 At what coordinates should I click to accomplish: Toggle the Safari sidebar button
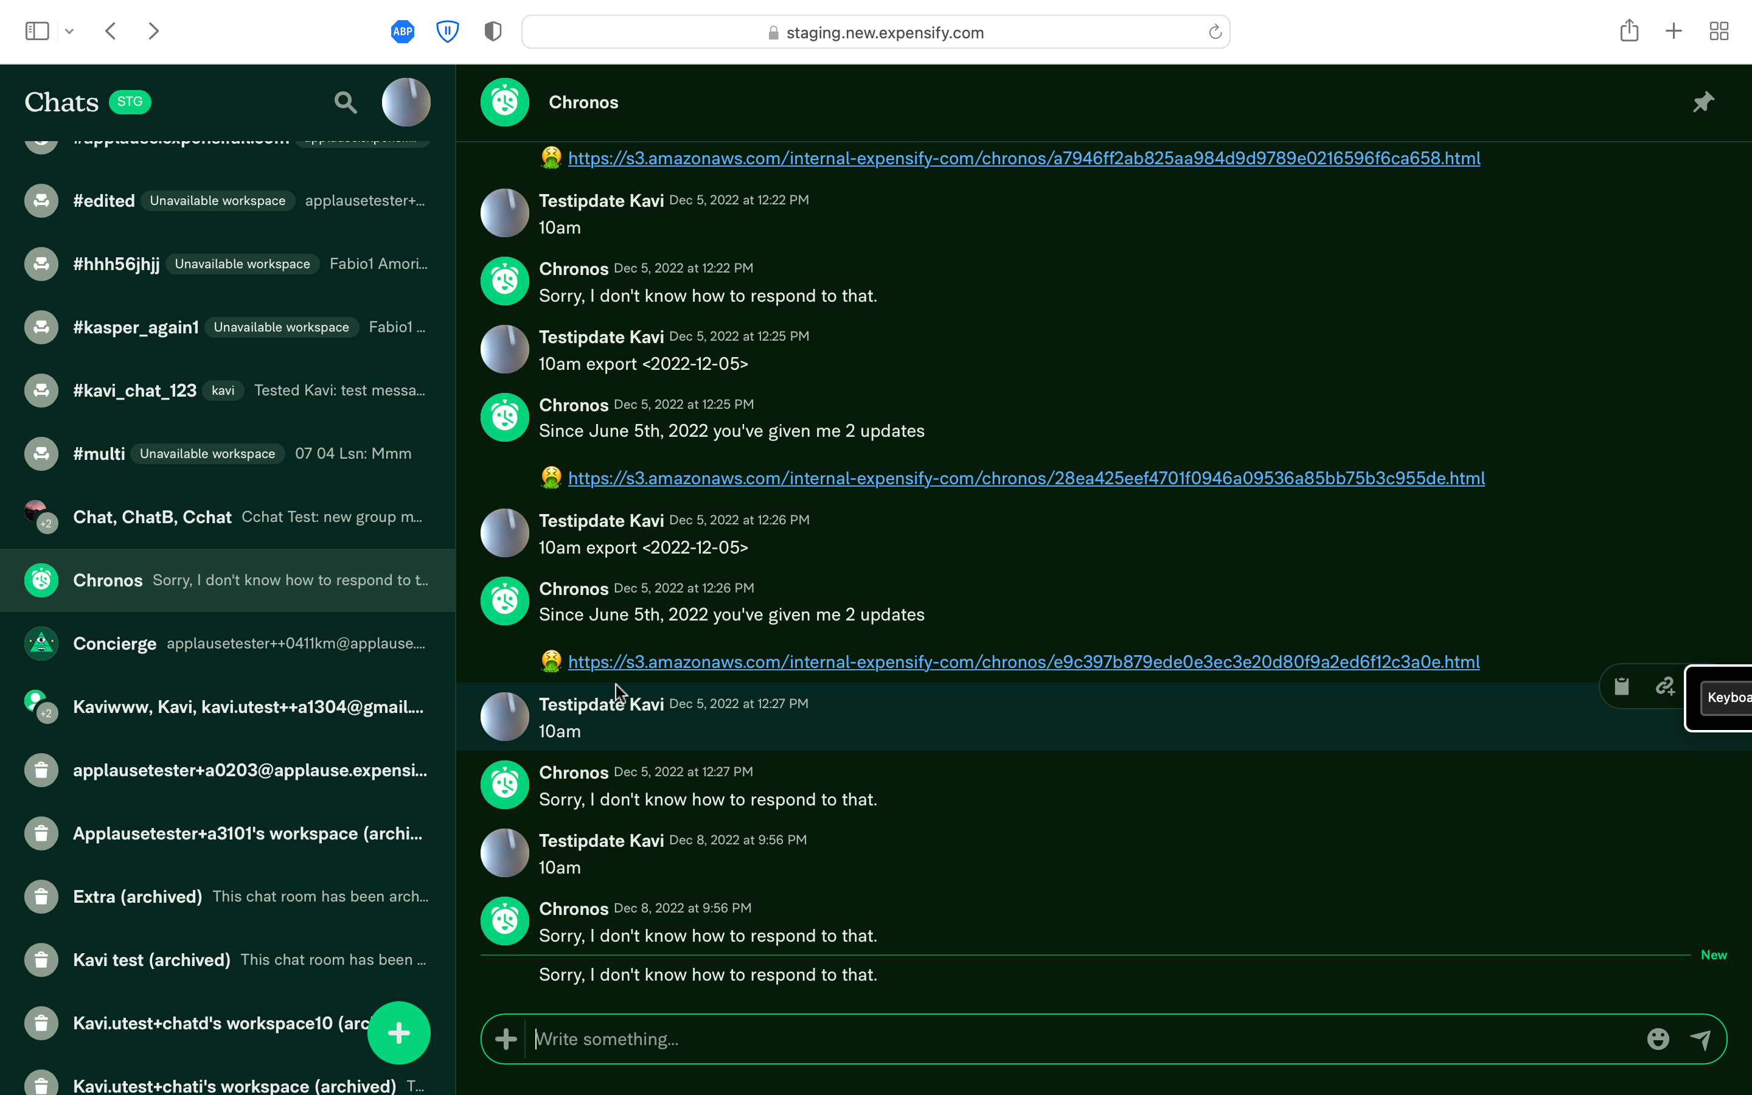click(37, 31)
